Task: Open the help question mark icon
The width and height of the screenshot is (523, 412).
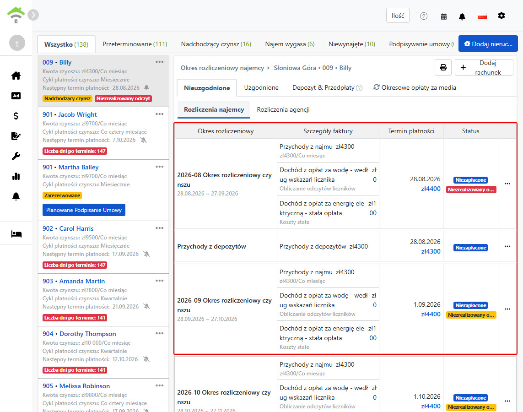Action: click(424, 16)
